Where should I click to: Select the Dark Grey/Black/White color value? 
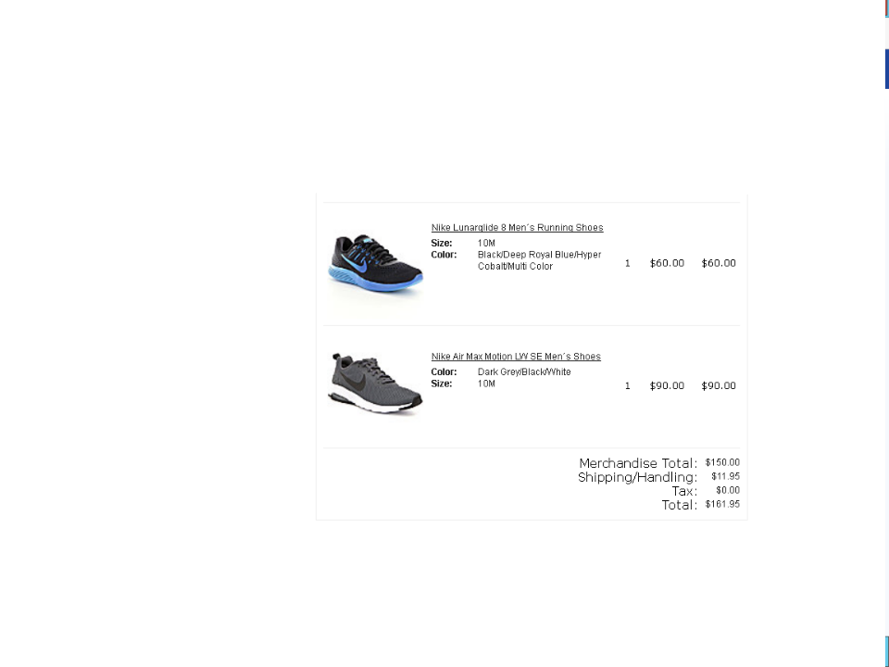click(x=524, y=372)
